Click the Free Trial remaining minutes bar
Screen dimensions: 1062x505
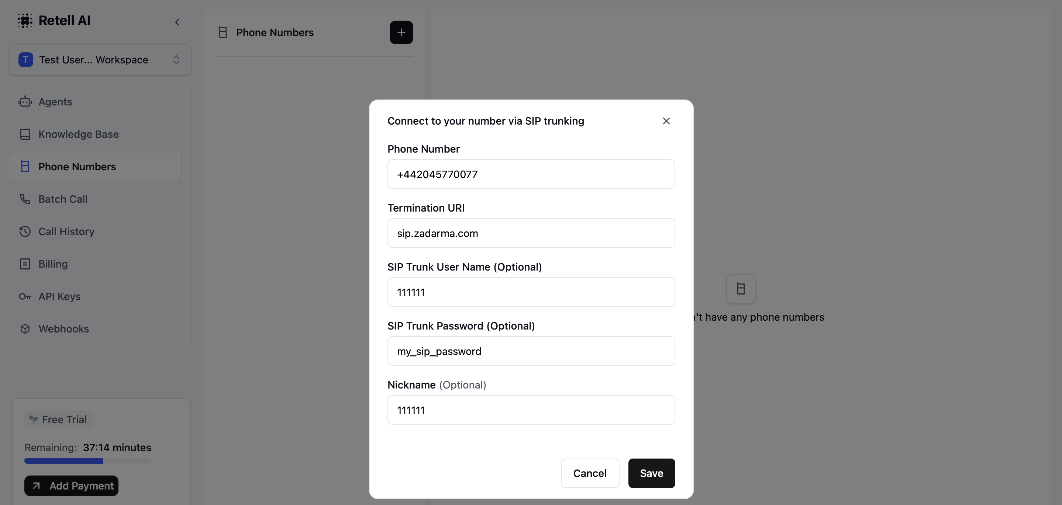click(x=88, y=461)
